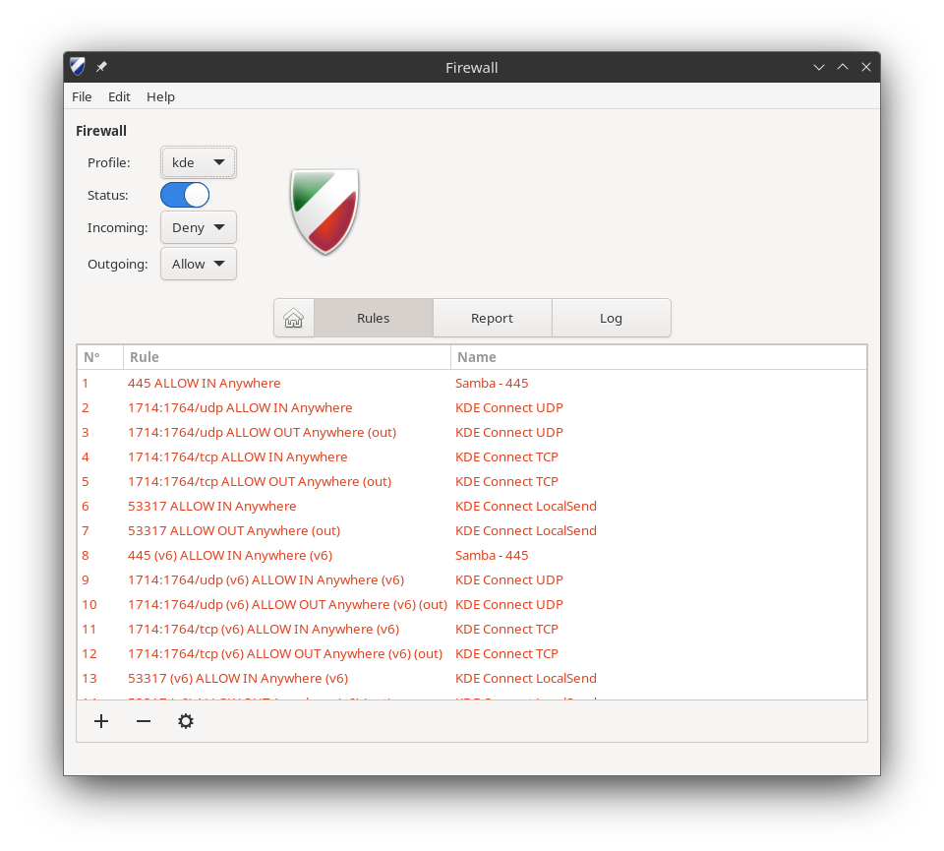The height and width of the screenshot is (851, 944).
Task: Click 'Samba - 445' name in row 1
Action: 492,383
